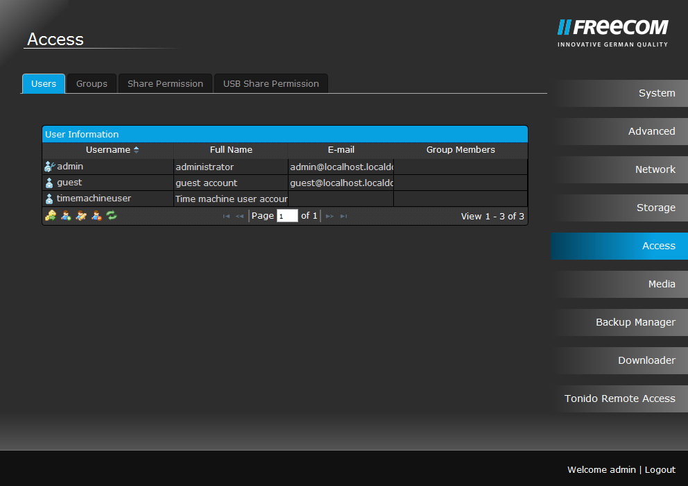Click the 'guest account' full name cell

[231, 183]
